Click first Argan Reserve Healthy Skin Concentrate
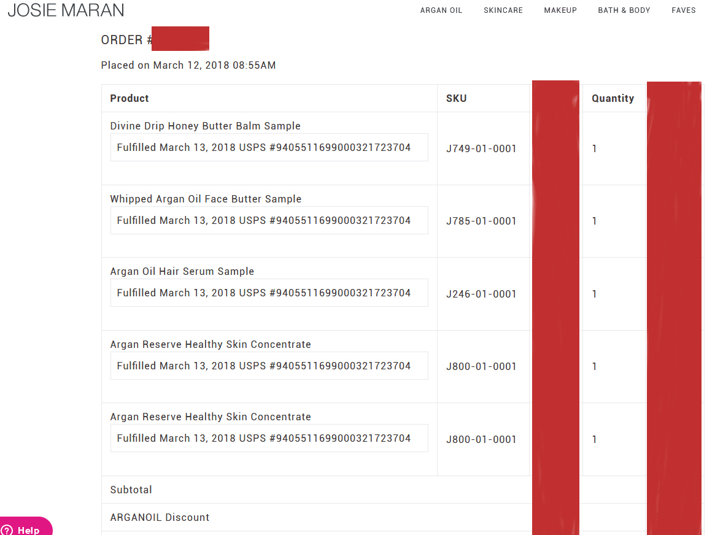The image size is (723, 535). click(x=211, y=344)
